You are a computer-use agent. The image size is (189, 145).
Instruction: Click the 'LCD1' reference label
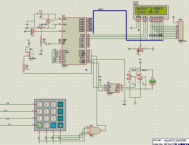pos(136,2)
